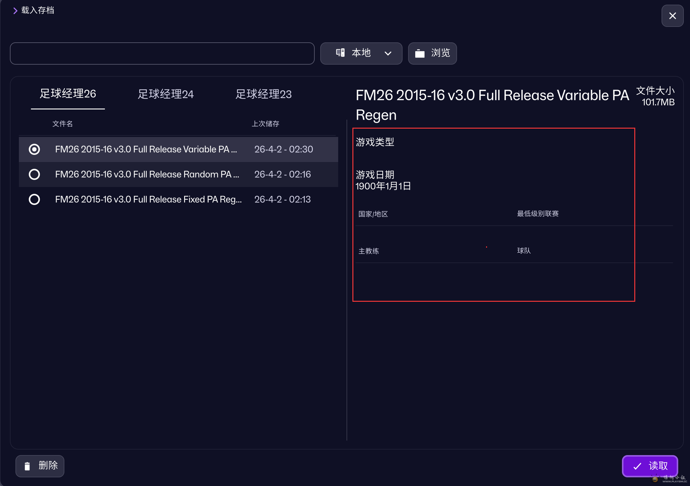
Task: Click the 游戏类型 label
Action: tap(375, 142)
